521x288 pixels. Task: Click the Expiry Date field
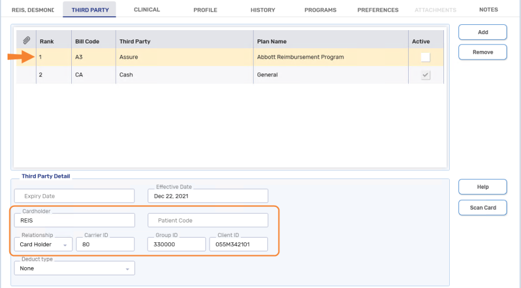tap(74, 196)
